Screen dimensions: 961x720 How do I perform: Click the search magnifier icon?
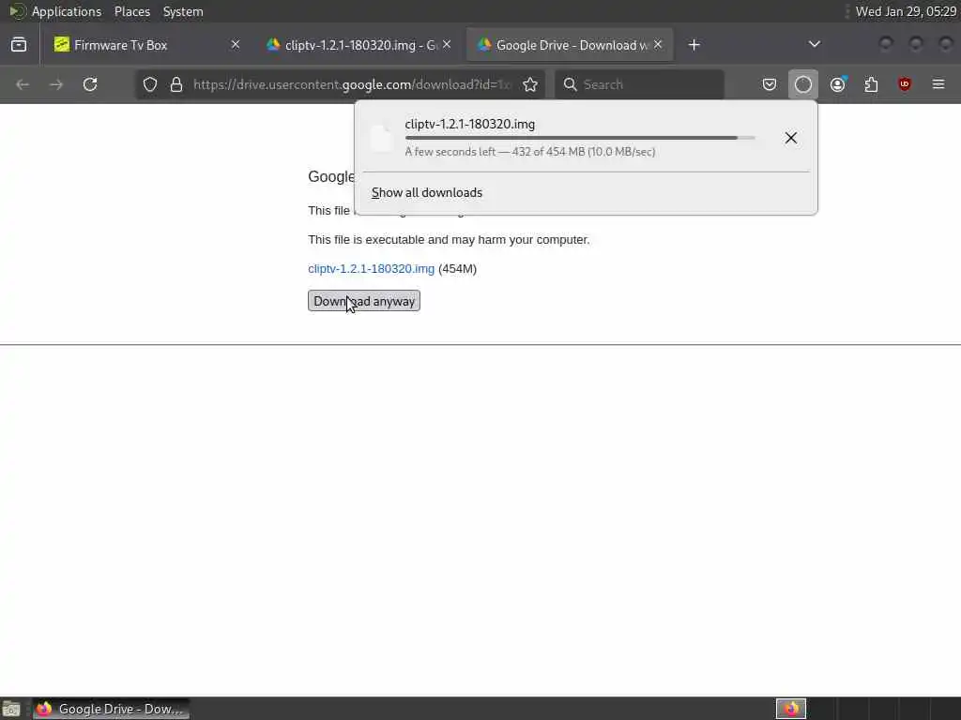tap(570, 84)
